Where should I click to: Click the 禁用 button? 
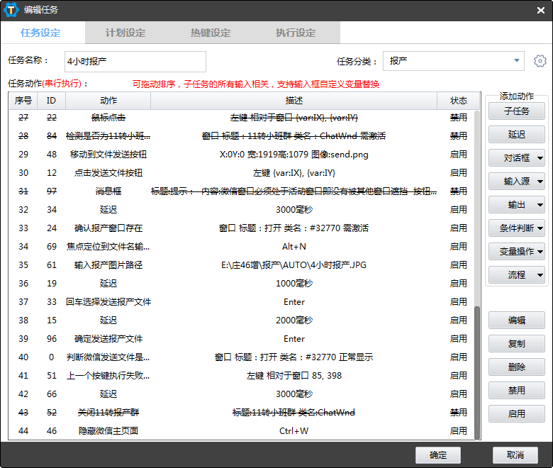[x=516, y=391]
